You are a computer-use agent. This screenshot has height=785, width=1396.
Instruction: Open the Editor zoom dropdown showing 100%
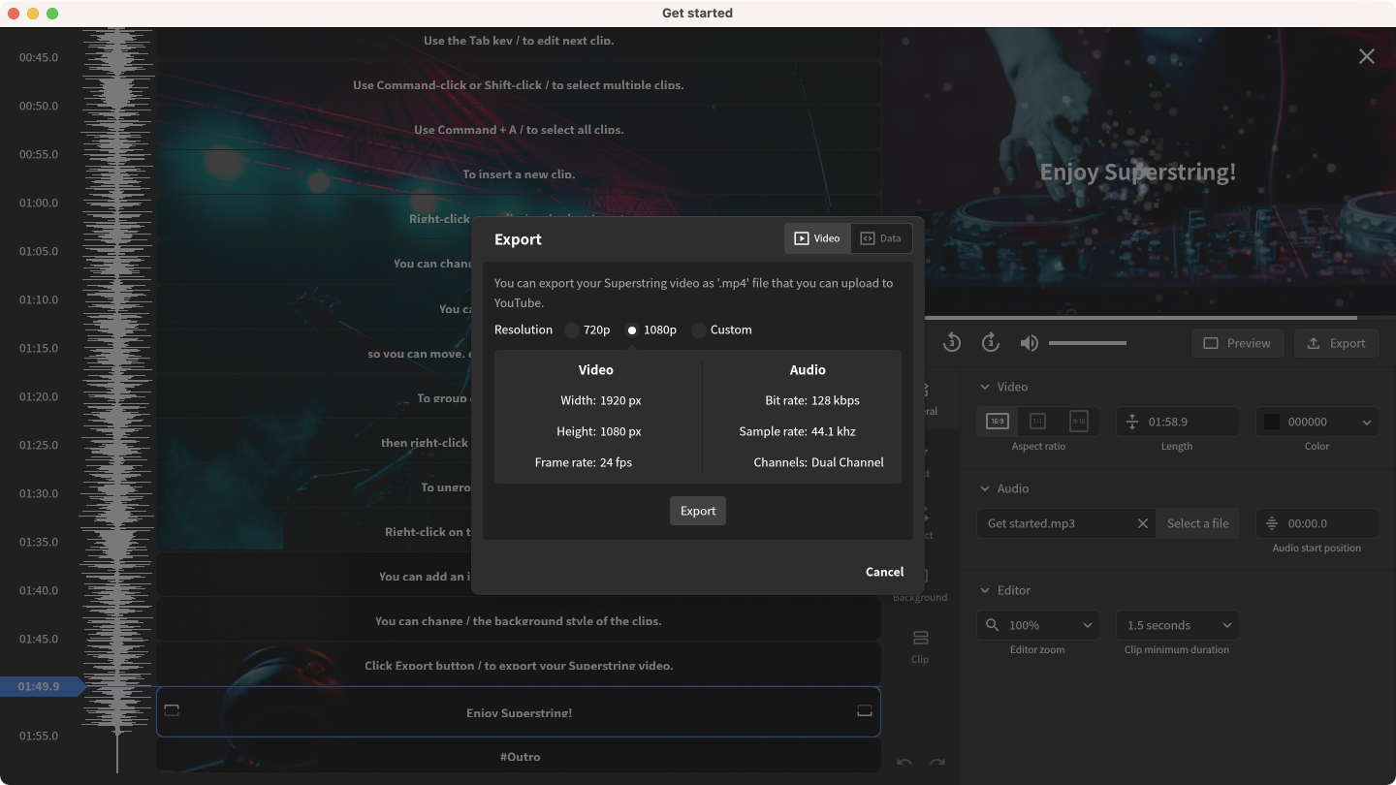pos(1037,624)
